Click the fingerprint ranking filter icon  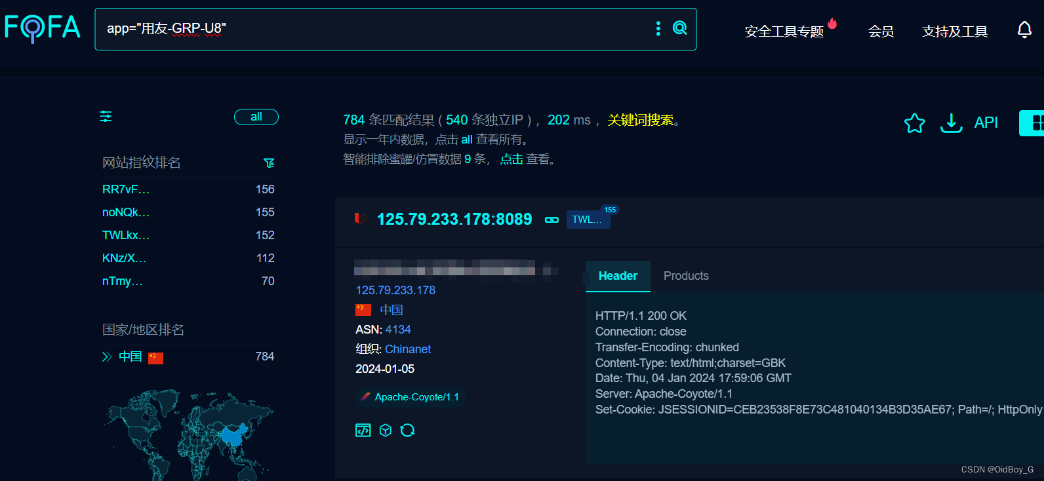(x=269, y=163)
